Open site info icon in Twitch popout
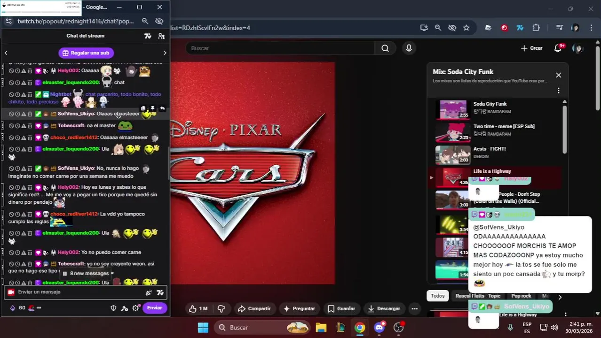Screen dimensions: 601x338 [x=8, y=21]
